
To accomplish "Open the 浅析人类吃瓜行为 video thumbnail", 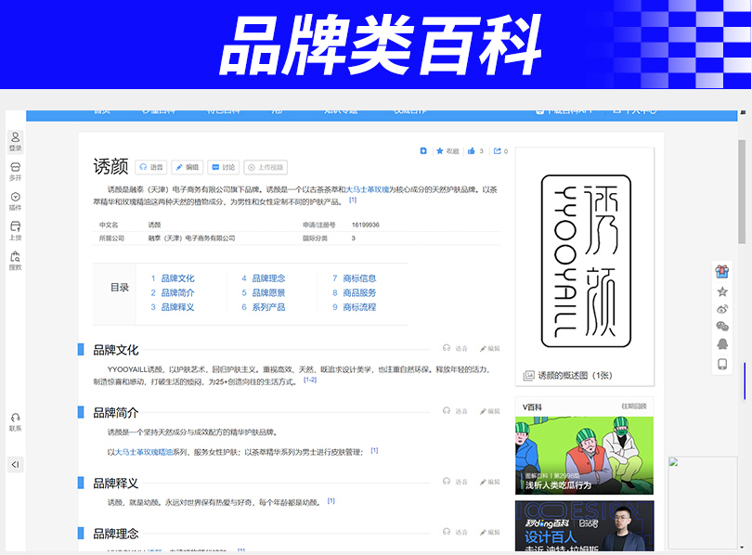I will (584, 456).
